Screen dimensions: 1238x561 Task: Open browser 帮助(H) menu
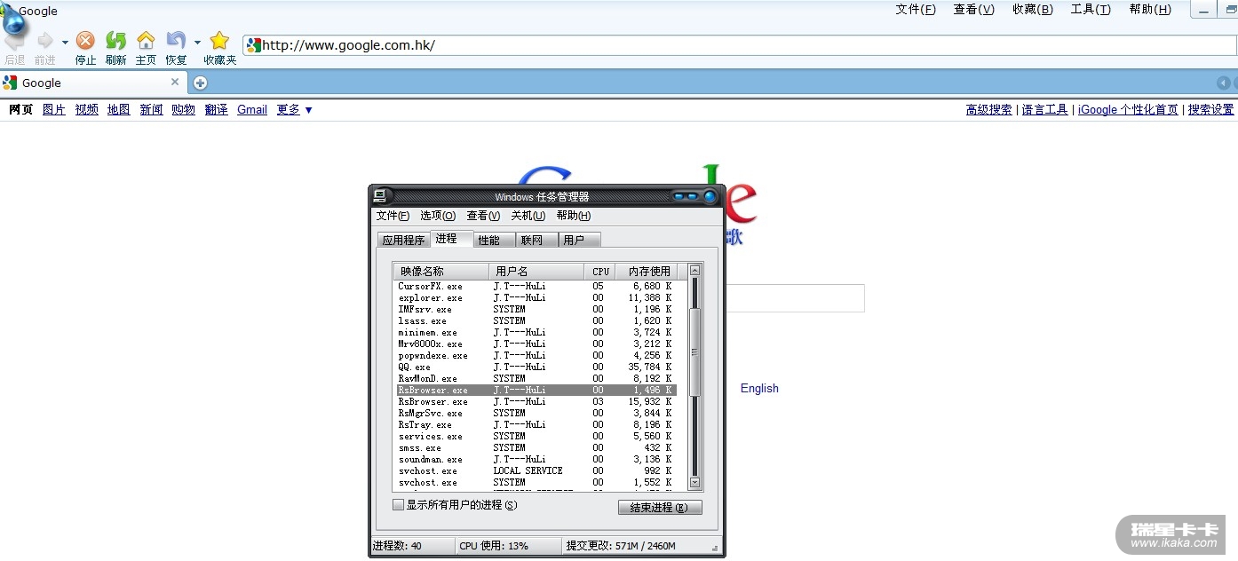click(x=1150, y=10)
